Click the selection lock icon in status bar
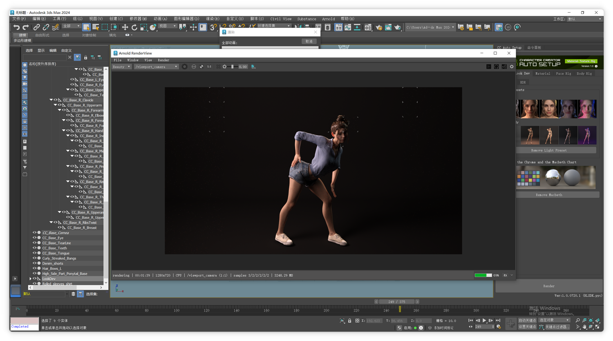The height and width of the screenshot is (341, 613). 349,321
